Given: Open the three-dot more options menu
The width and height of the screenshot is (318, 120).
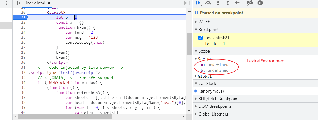Looking at the screenshot, I should tap(7, 3).
